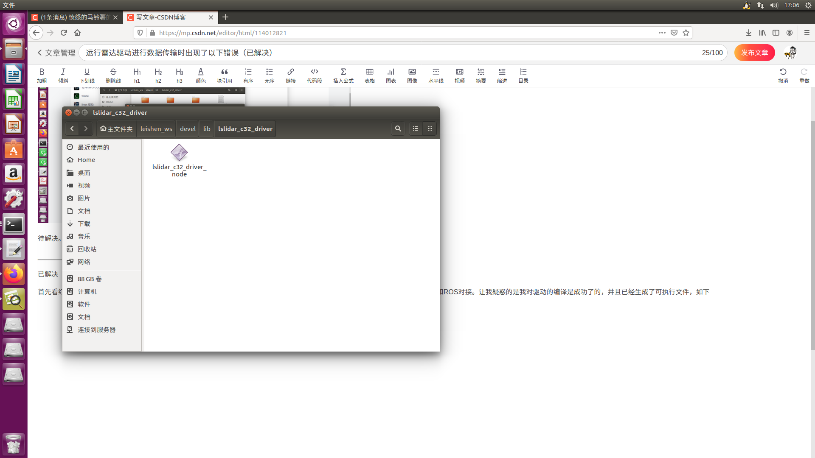Open a new browser tab
Viewport: 815px width, 458px height.
click(x=225, y=17)
